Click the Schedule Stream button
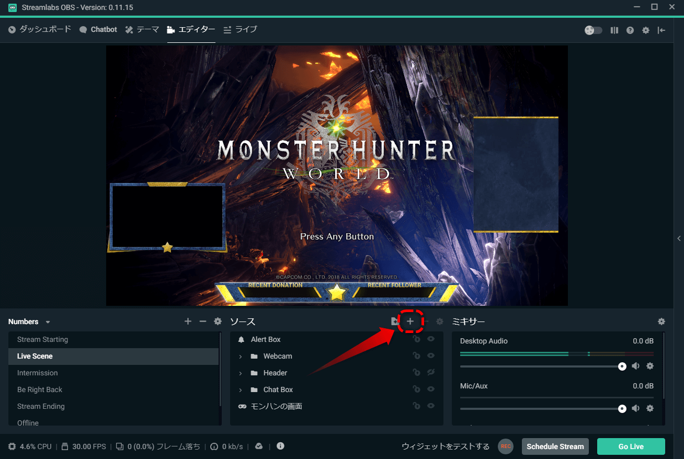The width and height of the screenshot is (684, 459). [x=555, y=446]
